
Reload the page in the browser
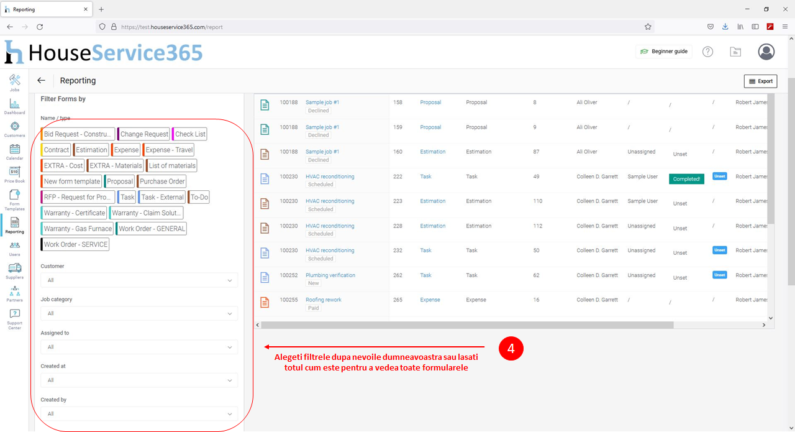40,27
